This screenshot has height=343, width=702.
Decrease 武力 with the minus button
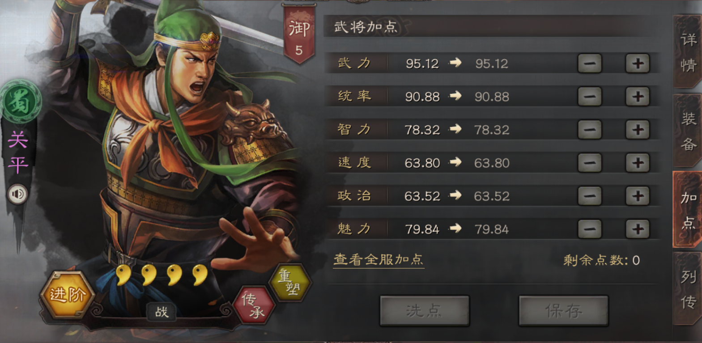[x=590, y=64]
